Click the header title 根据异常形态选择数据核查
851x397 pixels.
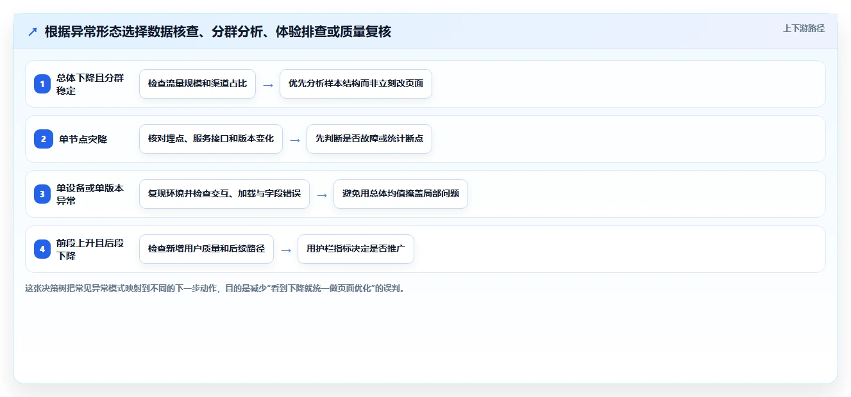(x=218, y=31)
